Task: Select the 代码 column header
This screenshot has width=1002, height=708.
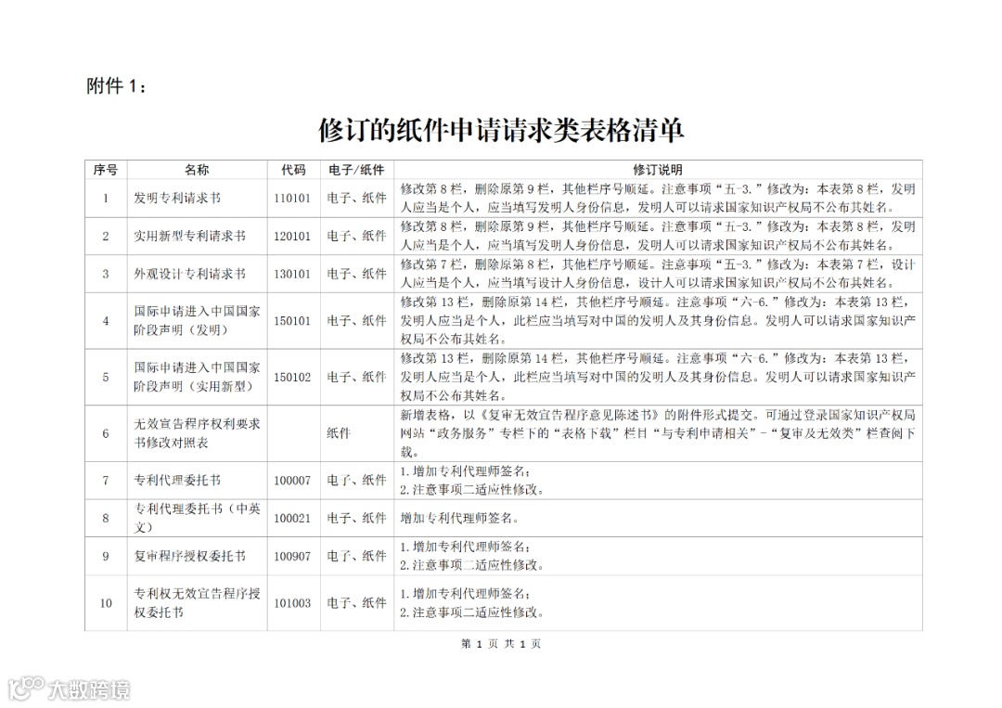Action: click(x=292, y=169)
